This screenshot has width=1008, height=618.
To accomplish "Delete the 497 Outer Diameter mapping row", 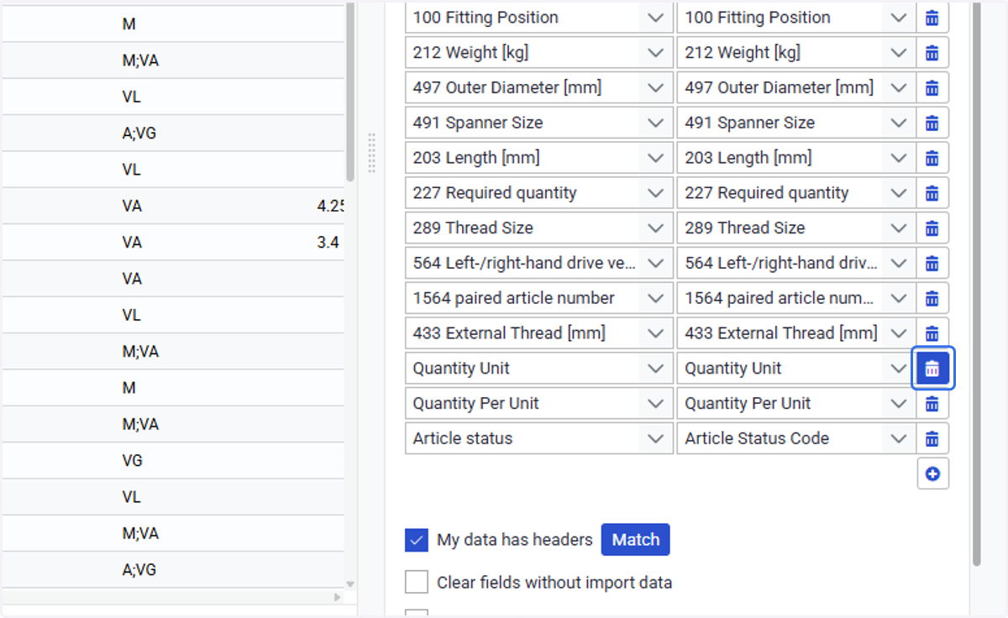I will click(932, 87).
